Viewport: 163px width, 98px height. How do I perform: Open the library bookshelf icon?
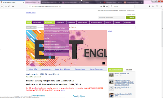153,6
